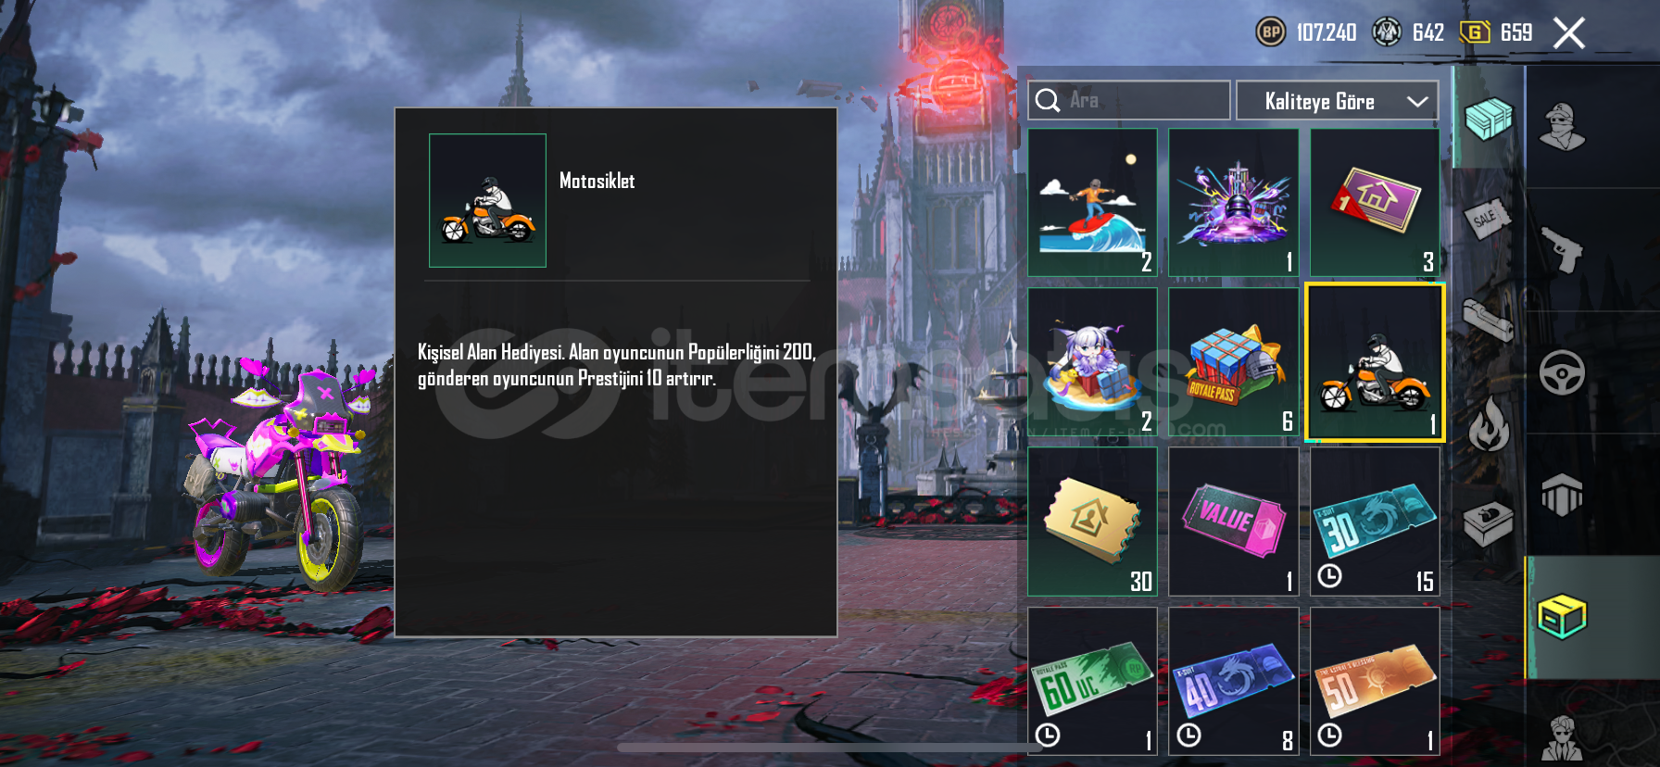1660x767 pixels.
Task: Select the pistol weapon skins category
Action: click(1562, 248)
